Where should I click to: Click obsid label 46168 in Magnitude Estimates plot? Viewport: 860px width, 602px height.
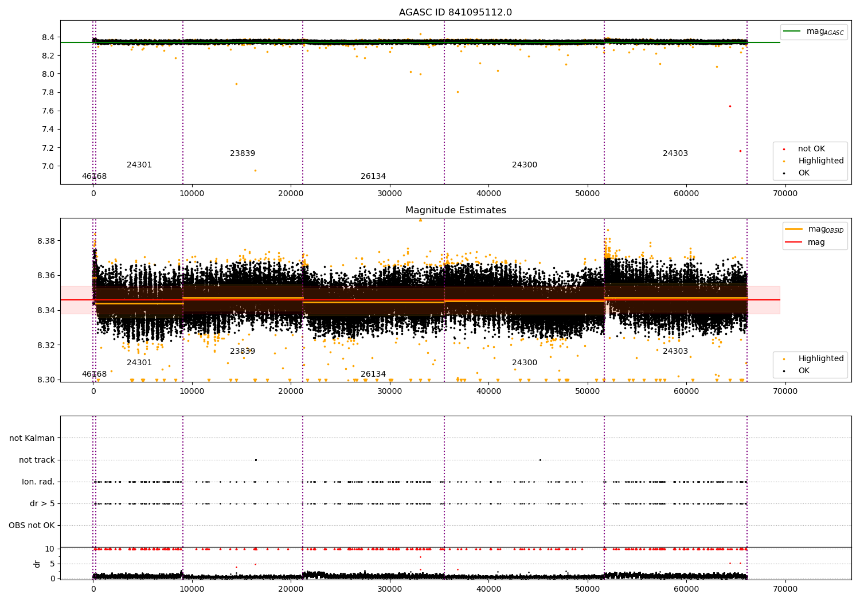click(94, 374)
